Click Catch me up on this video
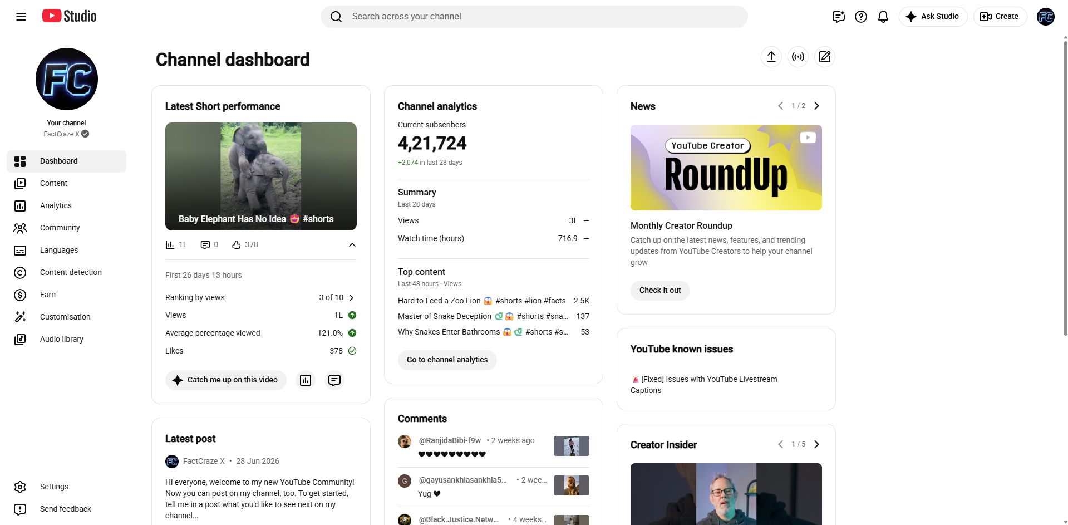The image size is (1068, 525). click(x=226, y=380)
